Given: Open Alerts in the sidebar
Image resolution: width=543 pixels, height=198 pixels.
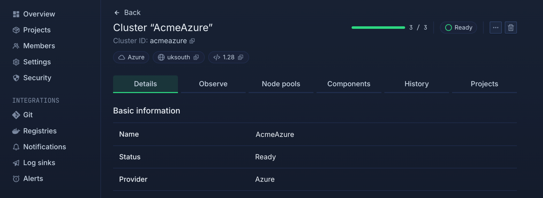Looking at the screenshot, I should tap(33, 178).
